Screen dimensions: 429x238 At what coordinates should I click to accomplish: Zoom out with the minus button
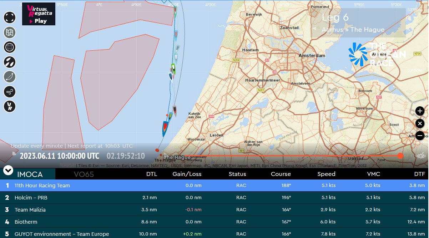pyautogui.click(x=420, y=136)
